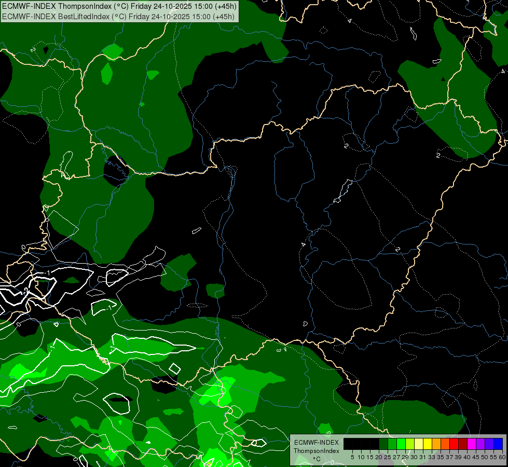Select the purple 45-50 legend swatch
Viewport: 508px width, 467px height.
[x=480, y=444]
